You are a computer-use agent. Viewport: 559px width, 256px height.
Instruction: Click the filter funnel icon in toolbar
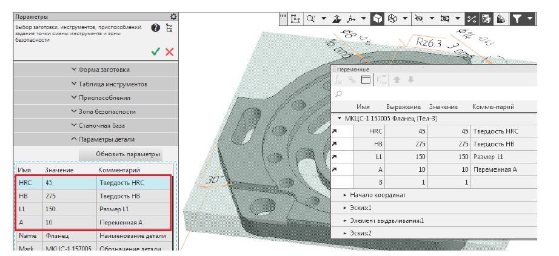(x=517, y=19)
